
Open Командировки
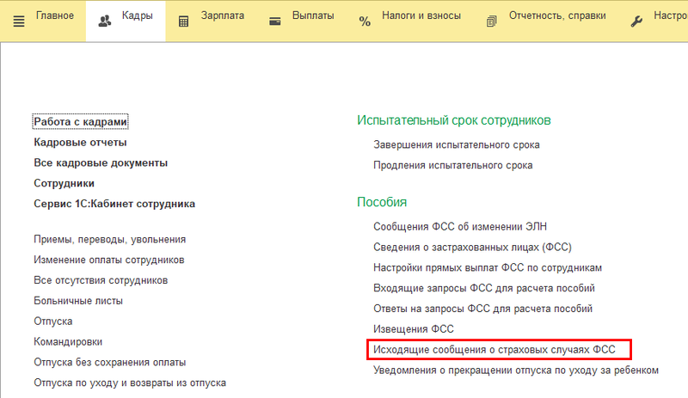tap(68, 342)
